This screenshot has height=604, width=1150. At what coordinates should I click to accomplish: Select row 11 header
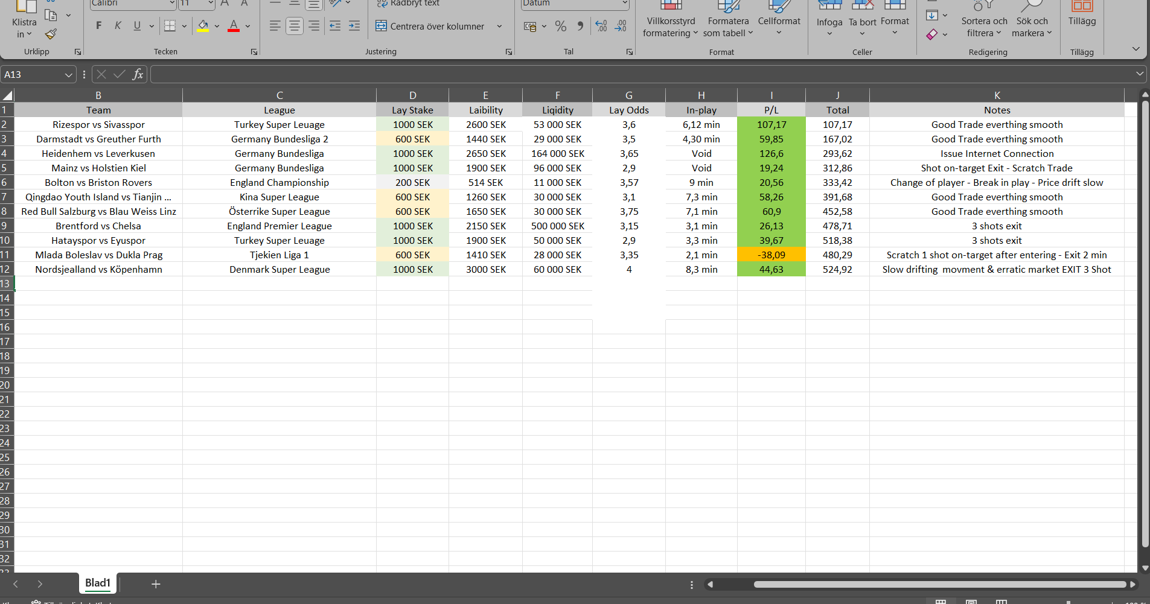[6, 255]
